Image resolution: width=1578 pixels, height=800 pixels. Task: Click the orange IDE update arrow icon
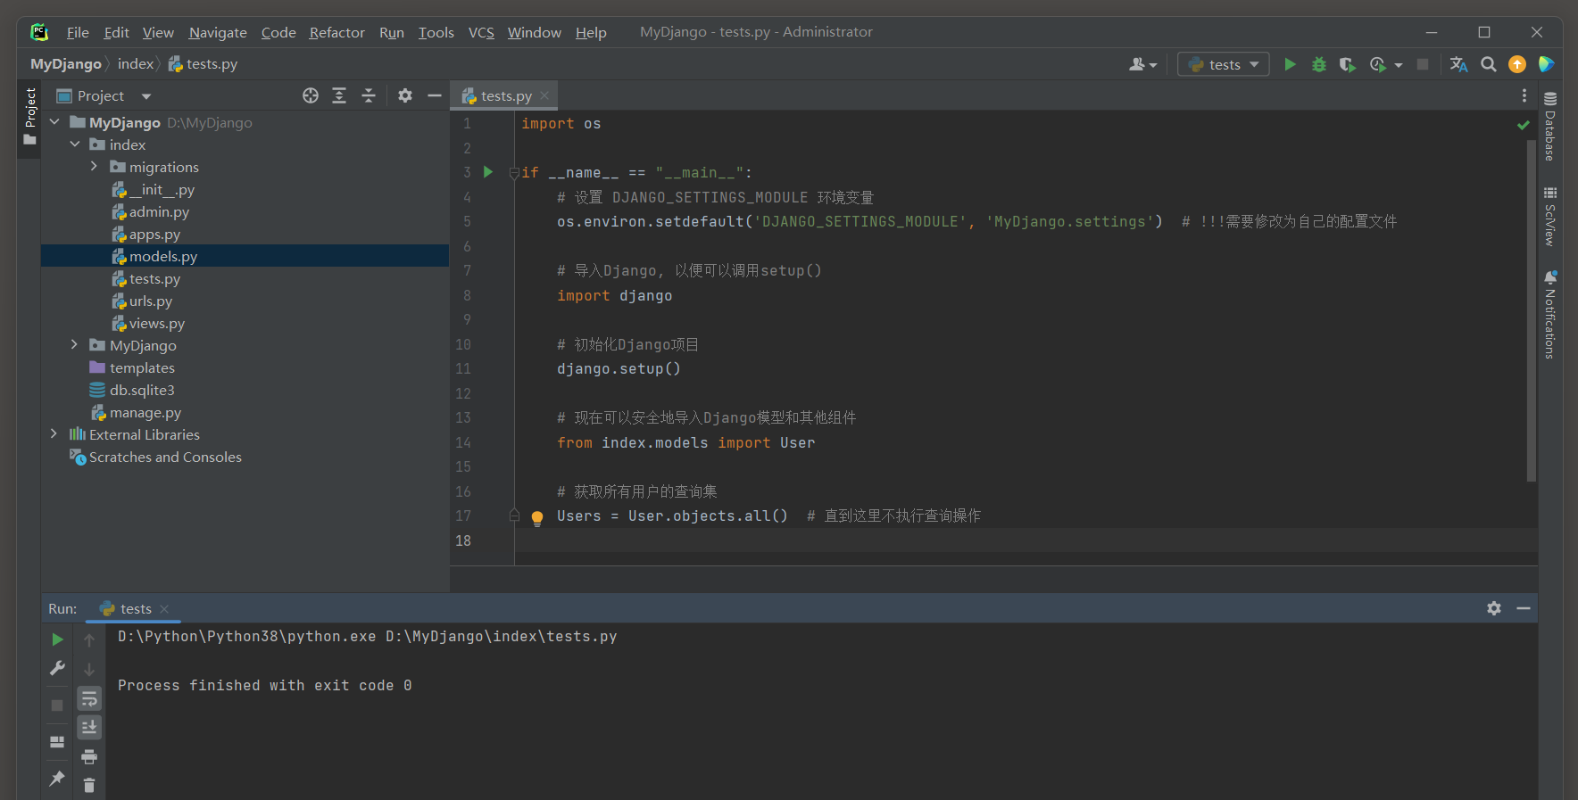click(x=1517, y=64)
